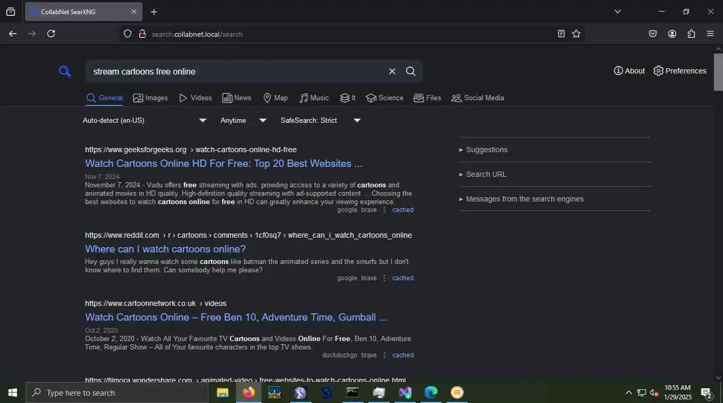
Task: Switch to Map tab
Action: tap(275, 98)
